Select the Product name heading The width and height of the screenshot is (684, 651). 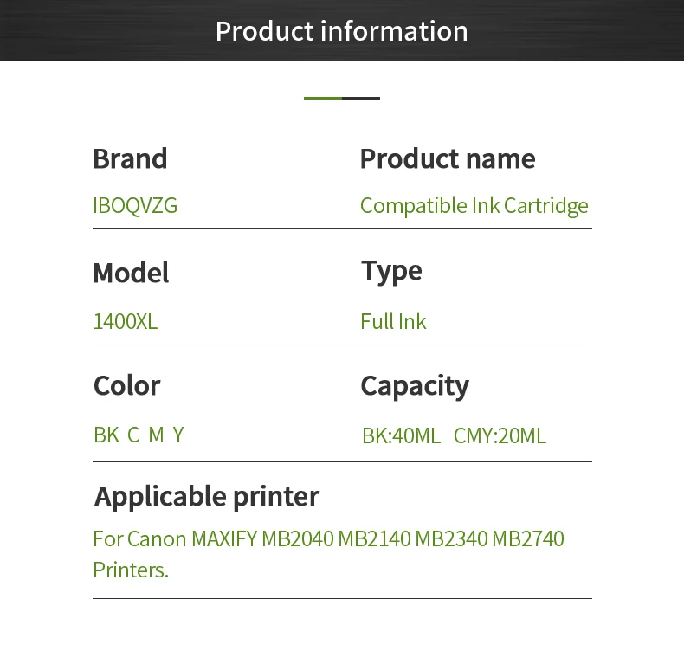click(447, 158)
